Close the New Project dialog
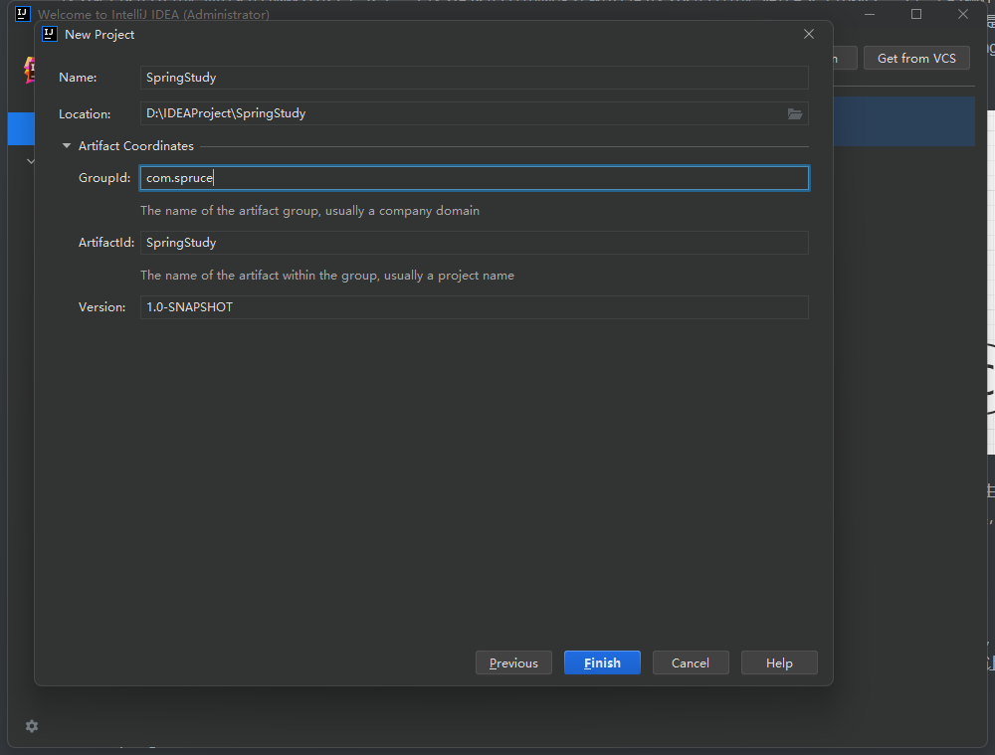The height and width of the screenshot is (755, 995). [x=808, y=34]
